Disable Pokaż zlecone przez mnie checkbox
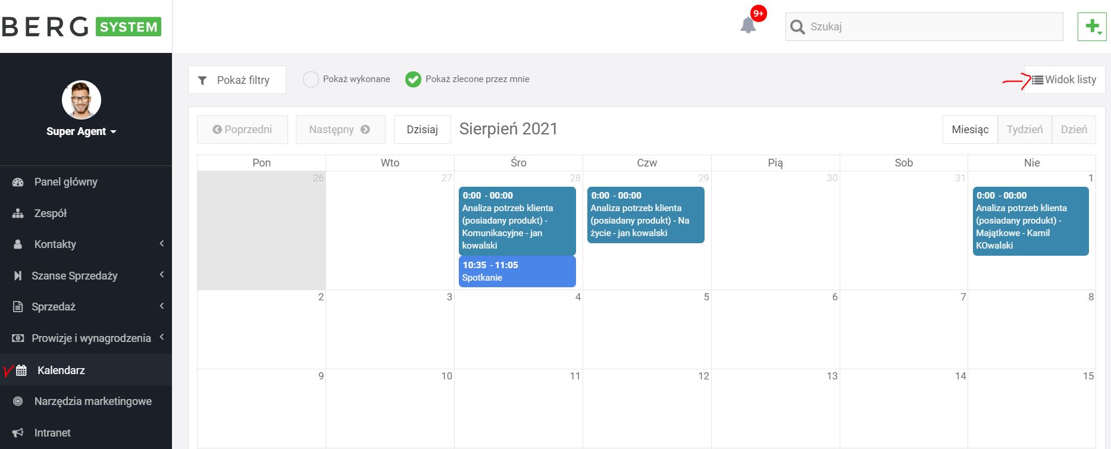1111x449 pixels. [x=413, y=80]
